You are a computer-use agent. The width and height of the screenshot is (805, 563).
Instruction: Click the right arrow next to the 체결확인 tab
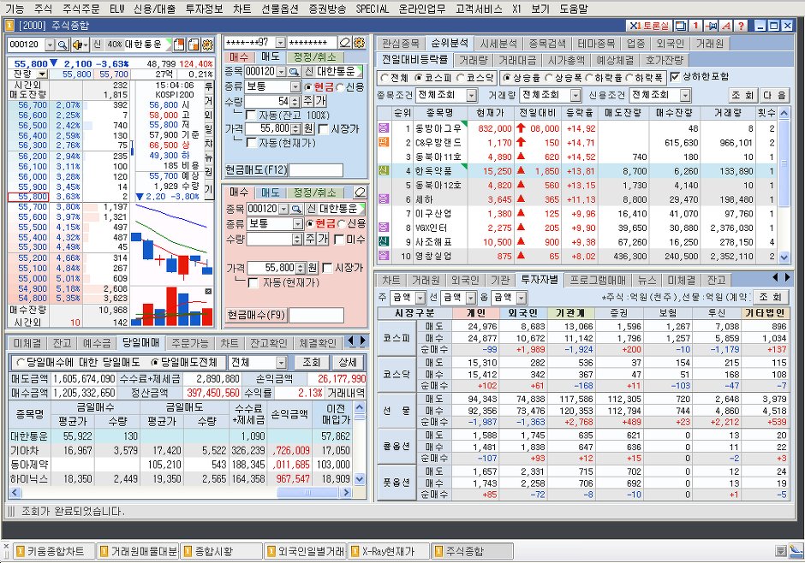[362, 341]
